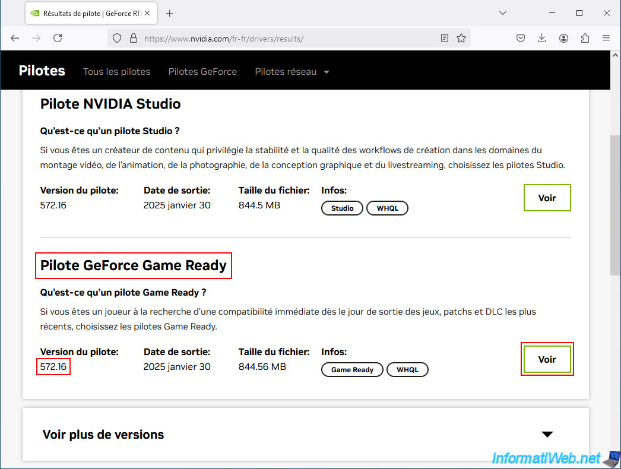Open the Firefox hamburger menu
Screen dimensions: 621x469
point(606,39)
